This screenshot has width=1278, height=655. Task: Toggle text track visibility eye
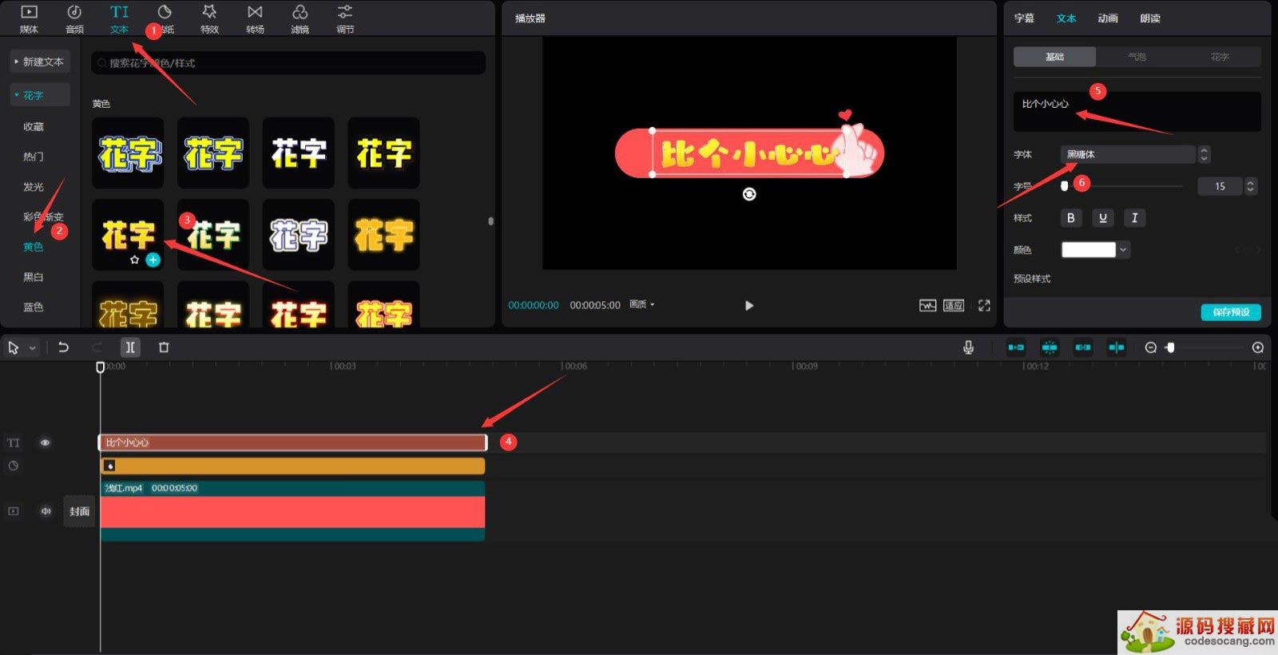[45, 443]
